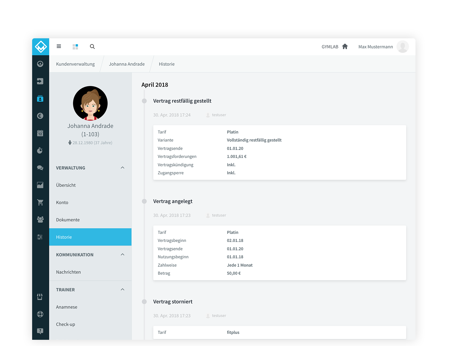Open the Konto menu item
Screen dimensions: 451x346
(90, 202)
